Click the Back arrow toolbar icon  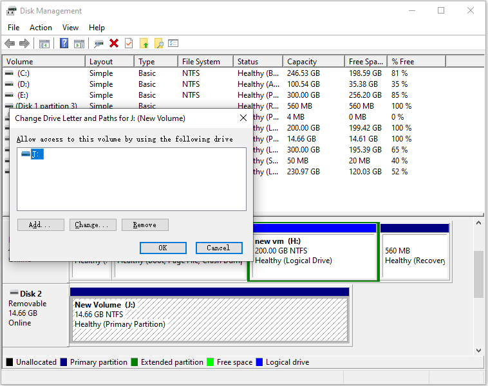[10, 43]
